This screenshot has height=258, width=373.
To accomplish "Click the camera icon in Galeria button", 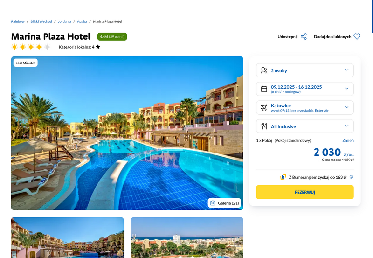I will (213, 203).
